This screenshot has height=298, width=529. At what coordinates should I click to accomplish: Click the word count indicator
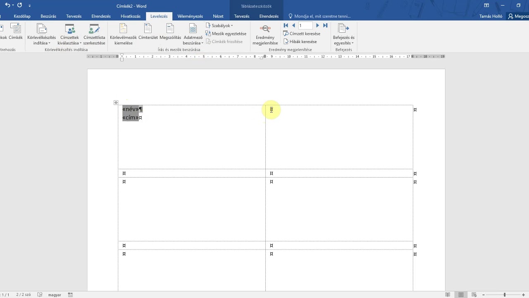[23, 295]
